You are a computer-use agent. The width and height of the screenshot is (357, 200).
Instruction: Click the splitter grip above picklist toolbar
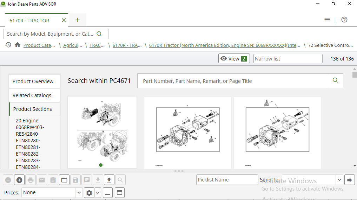coord(179,171)
